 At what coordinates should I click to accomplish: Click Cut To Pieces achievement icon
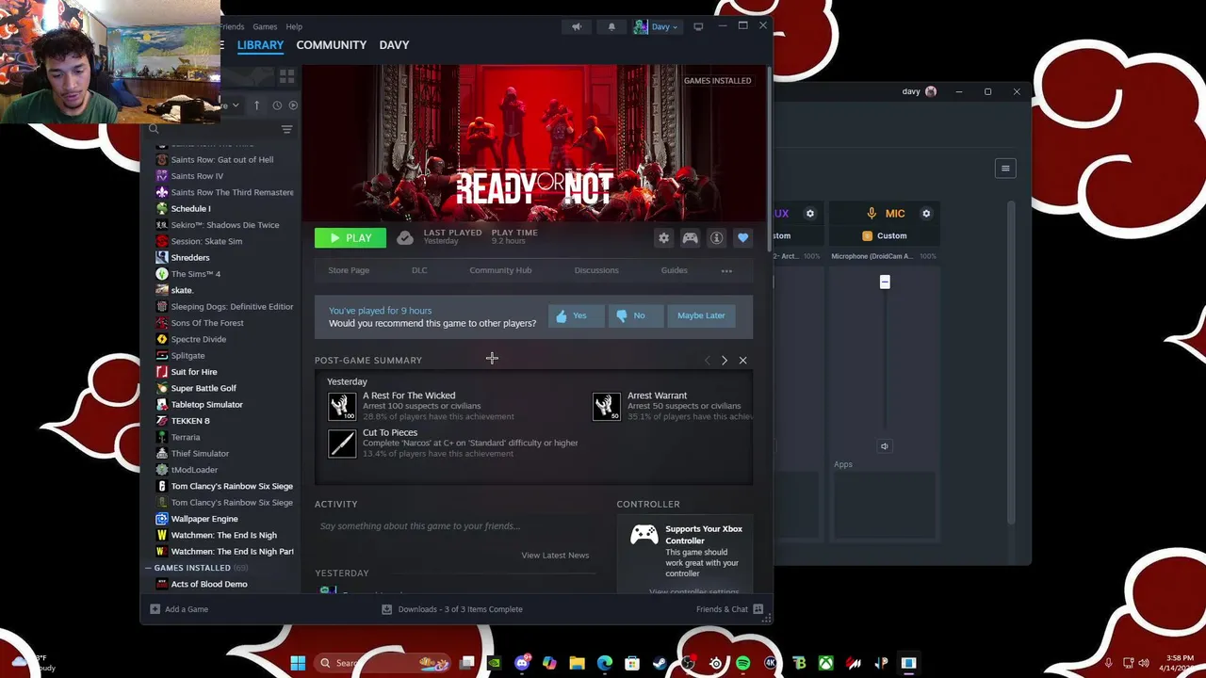[342, 443]
